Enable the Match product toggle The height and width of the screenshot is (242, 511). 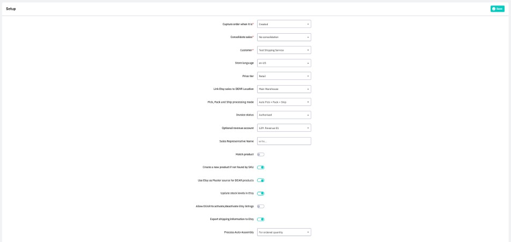point(261,154)
